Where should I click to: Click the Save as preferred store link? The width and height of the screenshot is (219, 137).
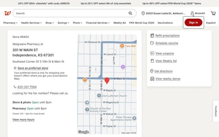tap(33, 68)
